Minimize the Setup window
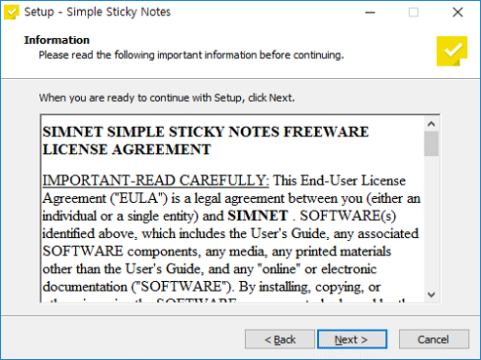The image size is (481, 360). 370,13
